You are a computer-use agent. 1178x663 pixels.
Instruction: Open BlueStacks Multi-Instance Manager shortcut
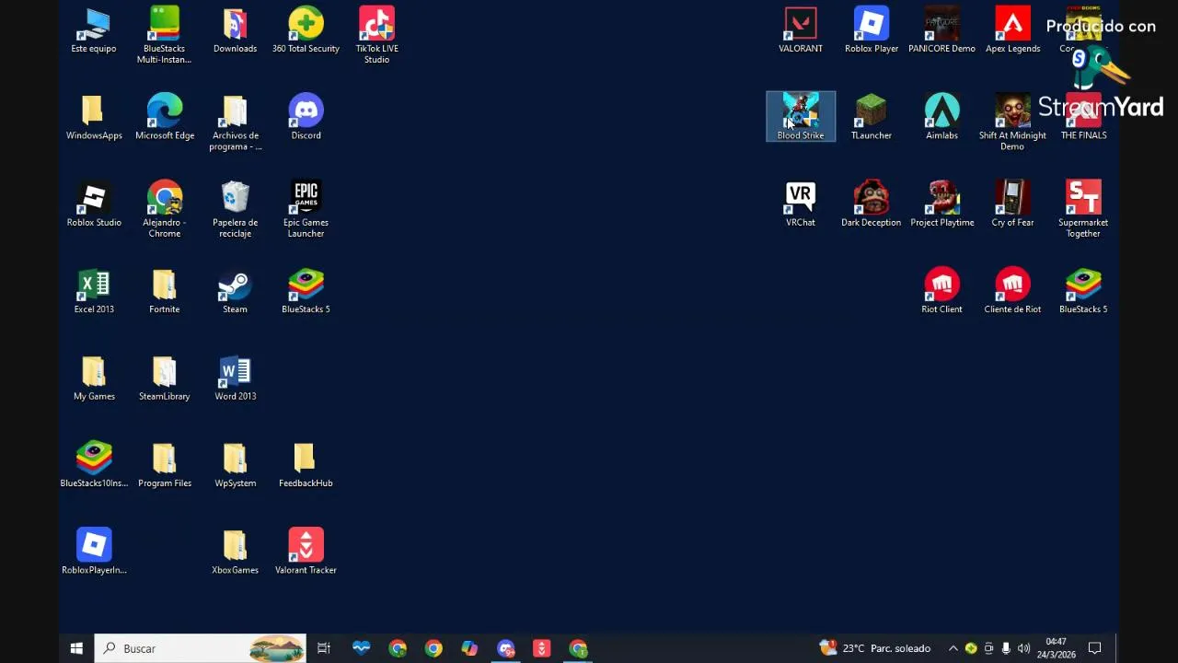[164, 36]
